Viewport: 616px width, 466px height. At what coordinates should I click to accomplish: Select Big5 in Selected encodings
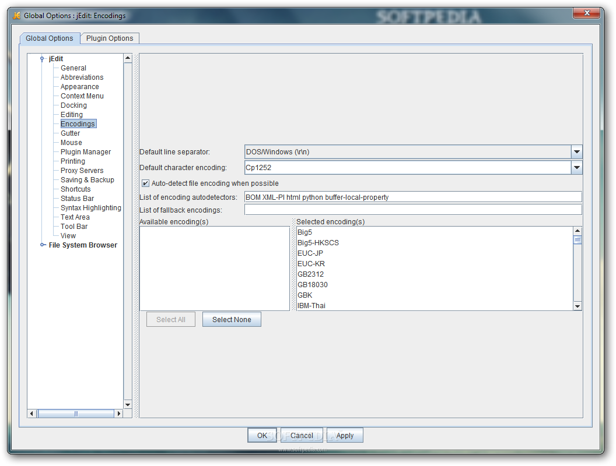tap(435, 232)
